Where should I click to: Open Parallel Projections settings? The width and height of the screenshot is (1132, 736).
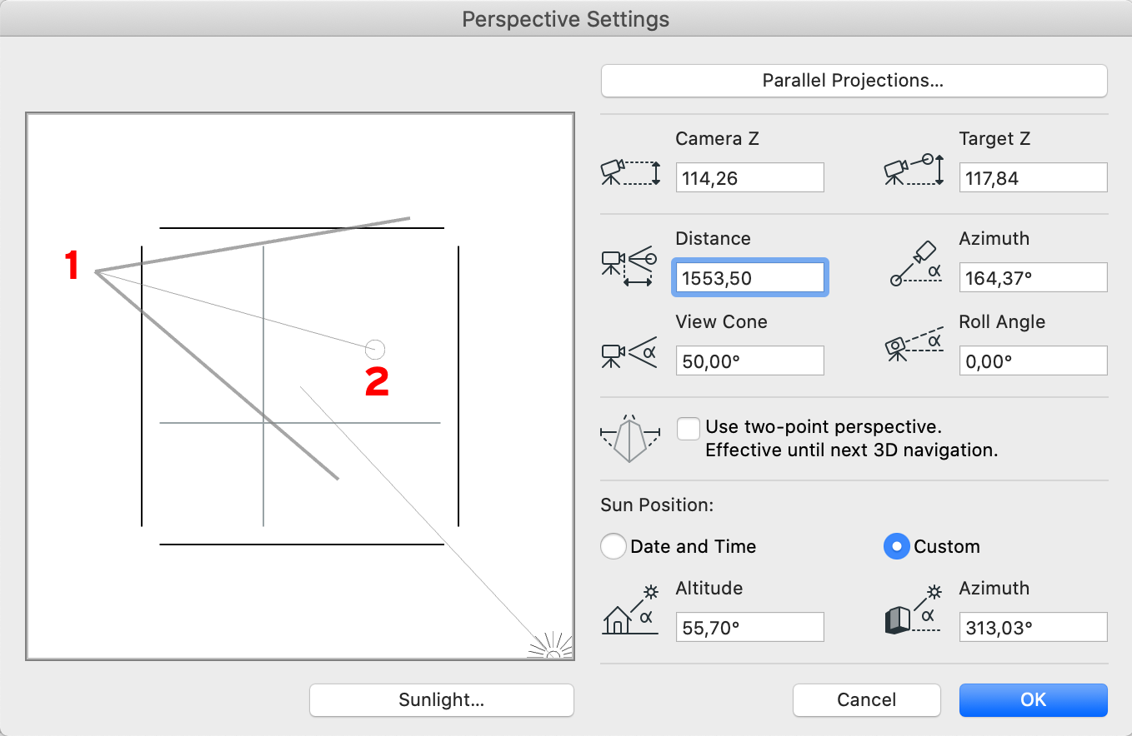point(854,81)
